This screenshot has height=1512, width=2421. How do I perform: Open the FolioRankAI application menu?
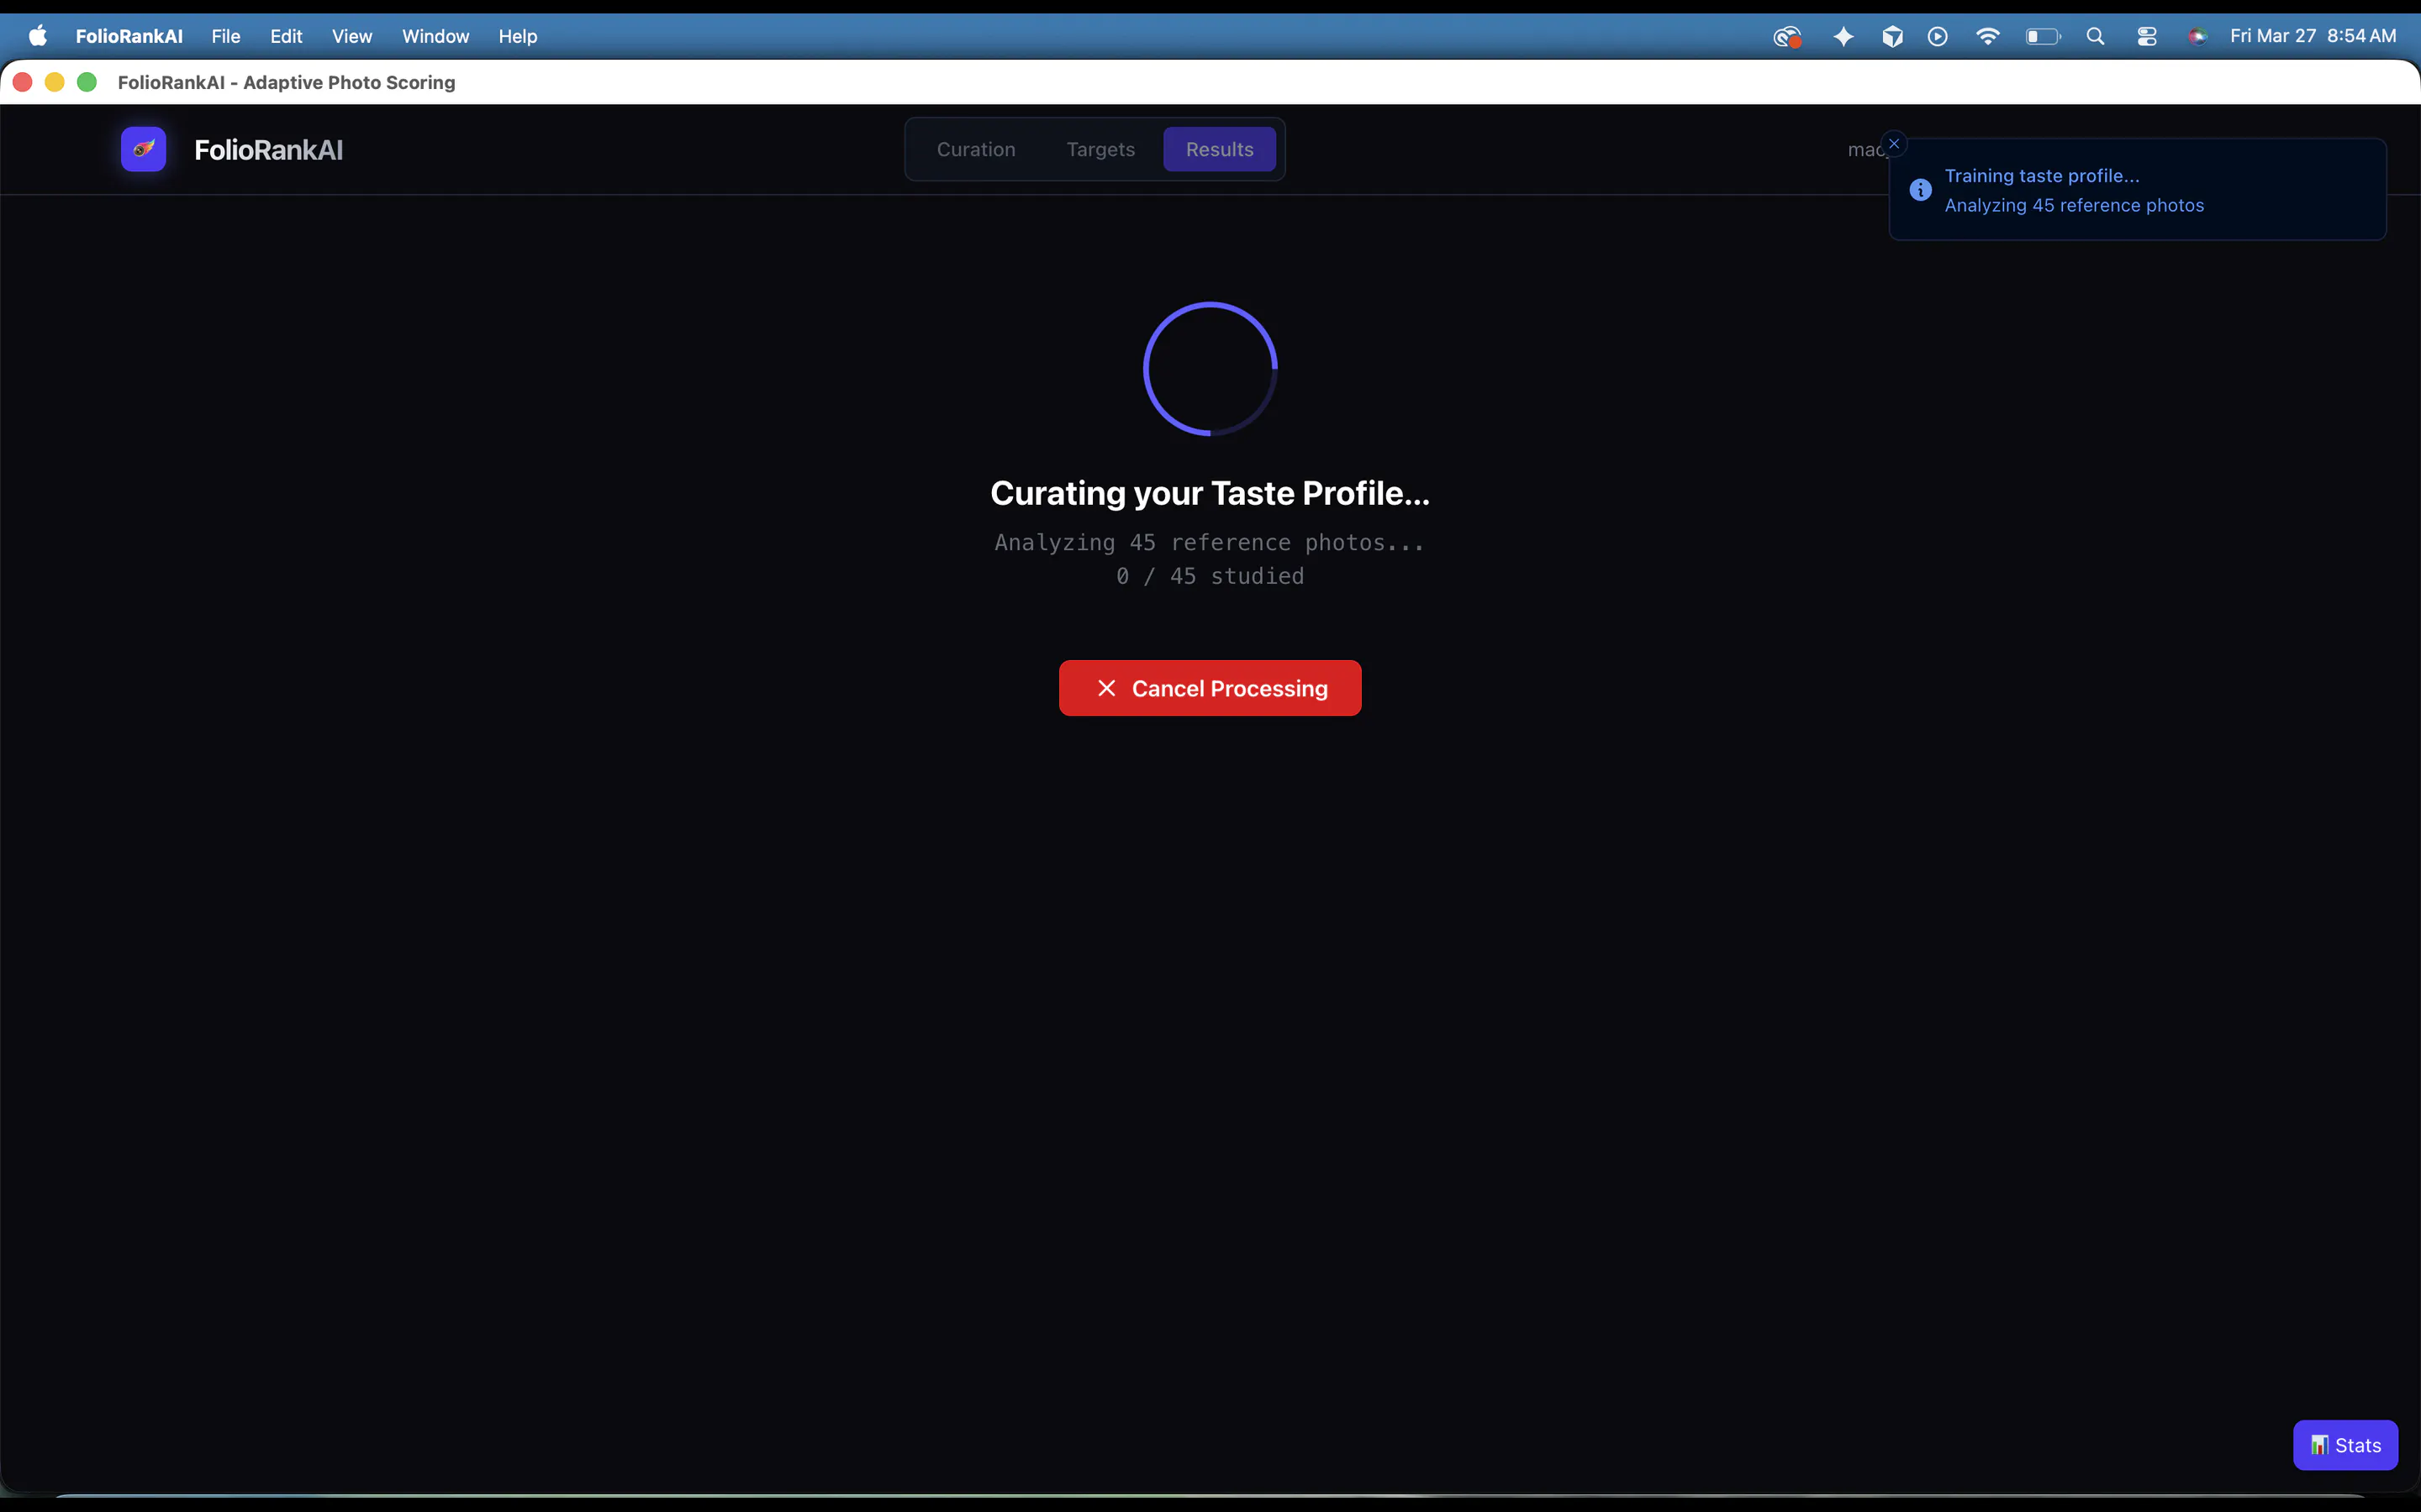[x=129, y=36]
